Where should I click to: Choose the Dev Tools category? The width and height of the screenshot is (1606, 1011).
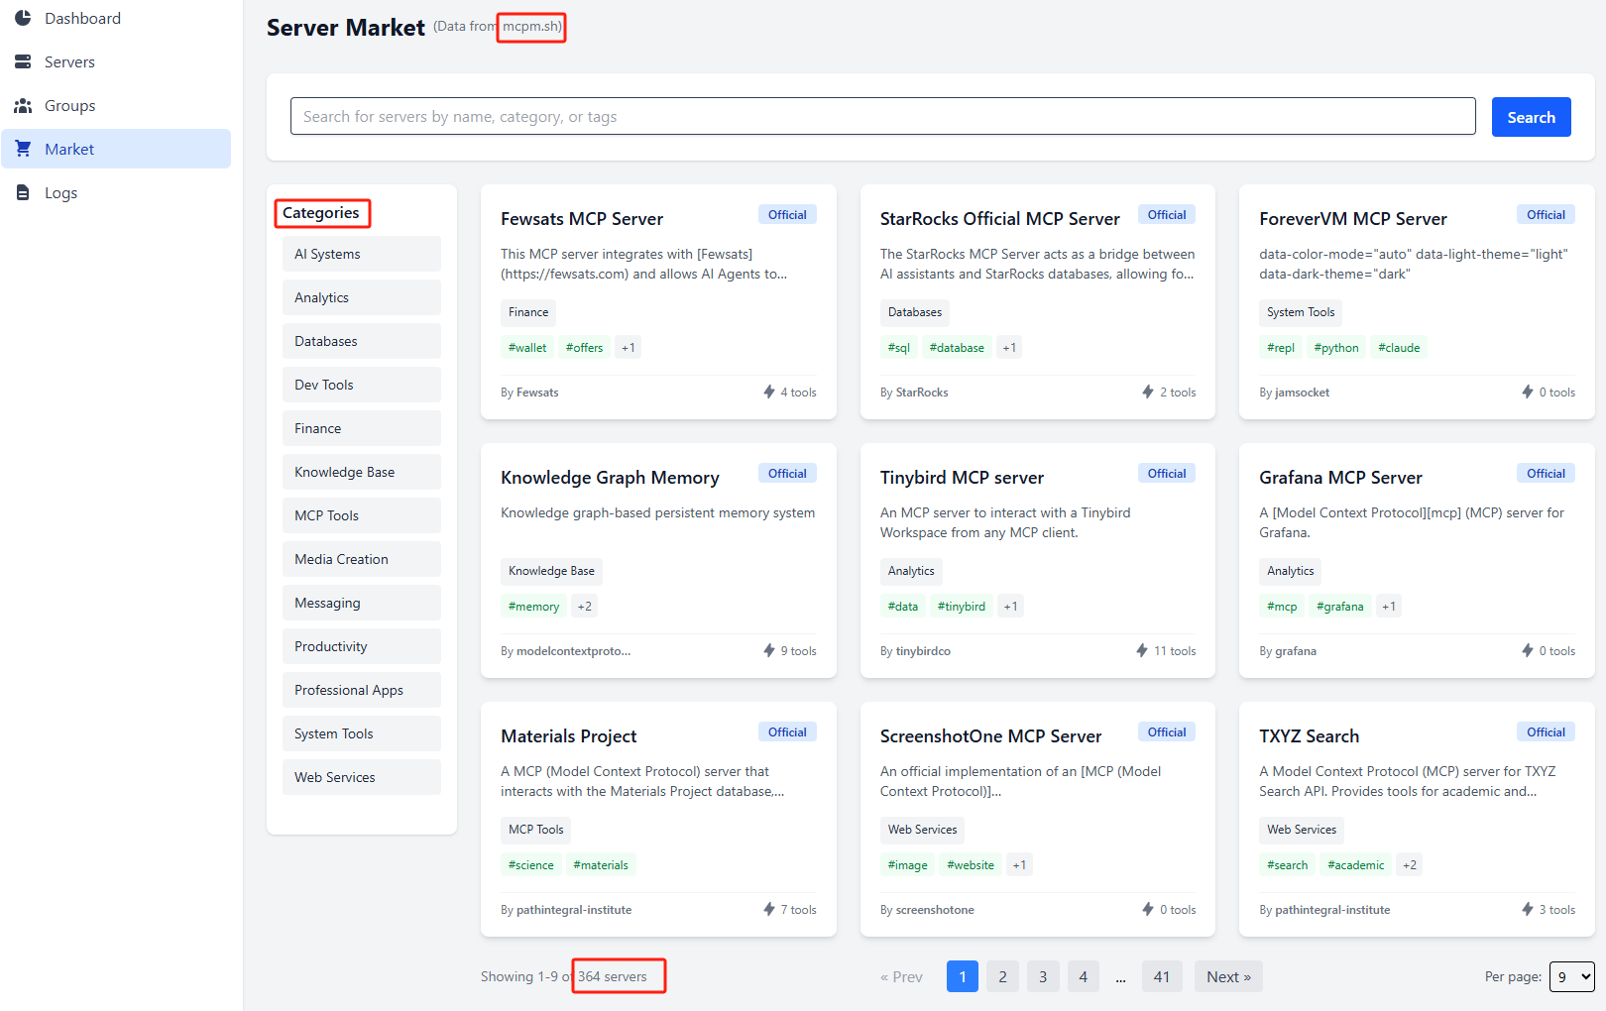click(362, 385)
